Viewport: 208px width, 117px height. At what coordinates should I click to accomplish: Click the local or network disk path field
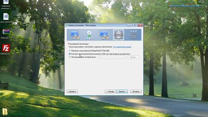coord(112,57)
